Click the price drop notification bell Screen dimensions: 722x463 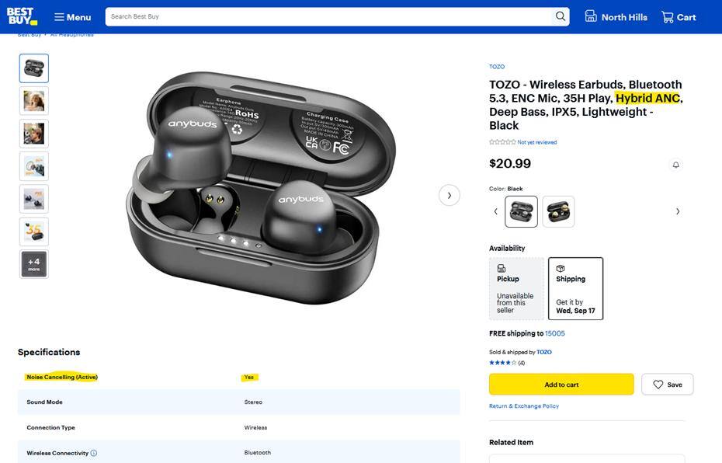[675, 165]
